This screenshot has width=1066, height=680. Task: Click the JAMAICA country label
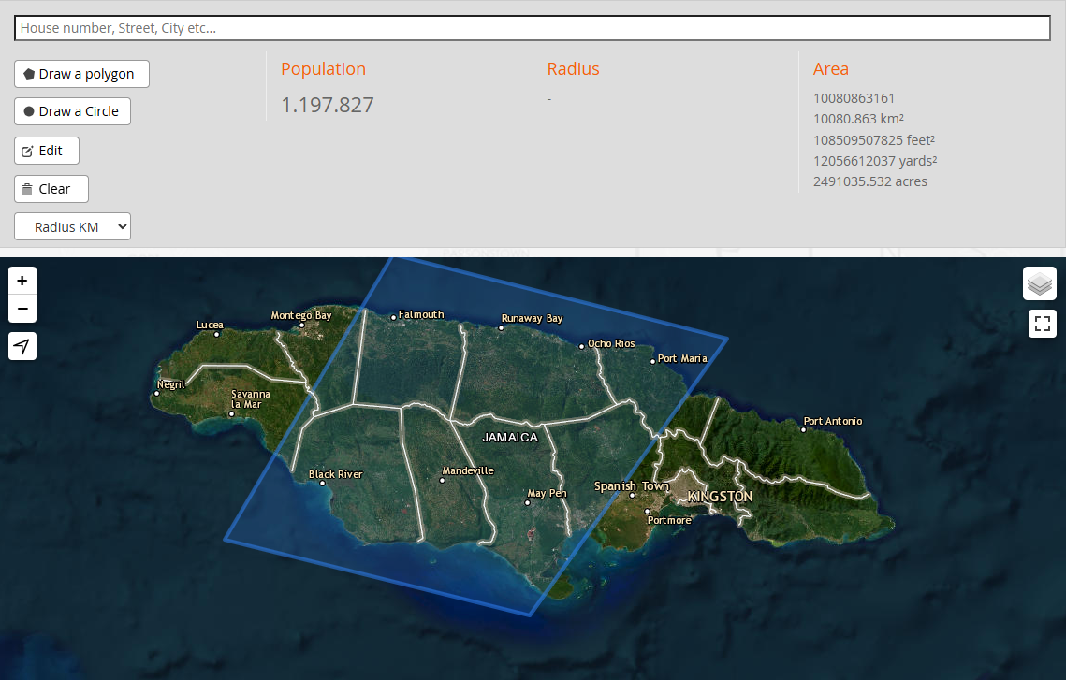pos(510,438)
